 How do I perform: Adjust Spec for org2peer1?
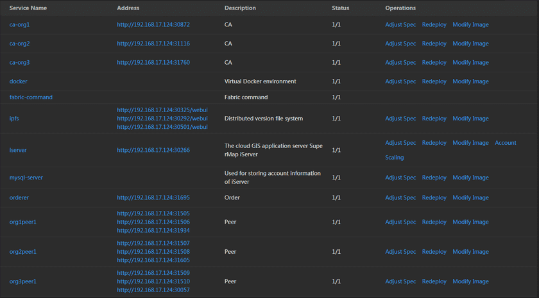pos(400,252)
